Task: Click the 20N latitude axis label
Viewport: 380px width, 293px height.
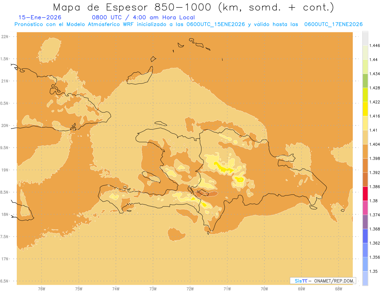Action: (5, 125)
